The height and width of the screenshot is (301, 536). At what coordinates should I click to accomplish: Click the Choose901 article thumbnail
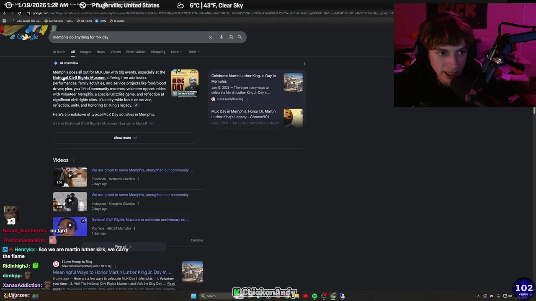(293, 118)
